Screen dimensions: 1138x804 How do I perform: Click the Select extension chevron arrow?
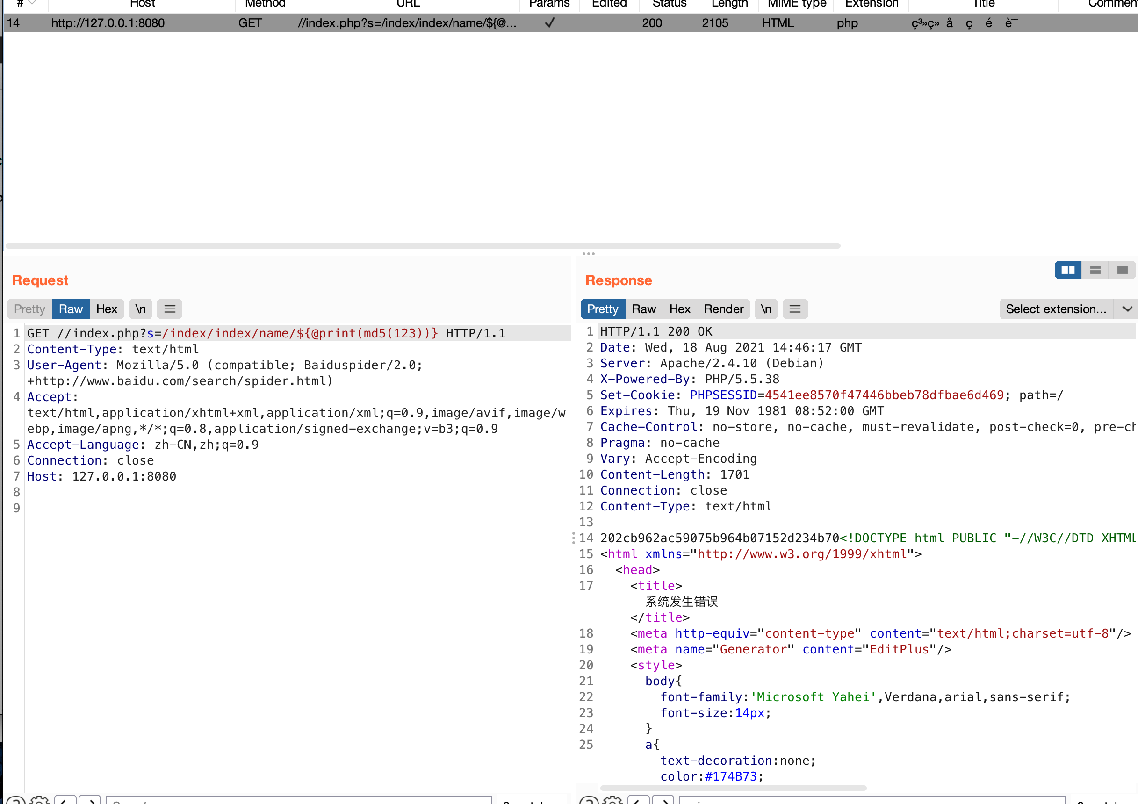[x=1127, y=309]
